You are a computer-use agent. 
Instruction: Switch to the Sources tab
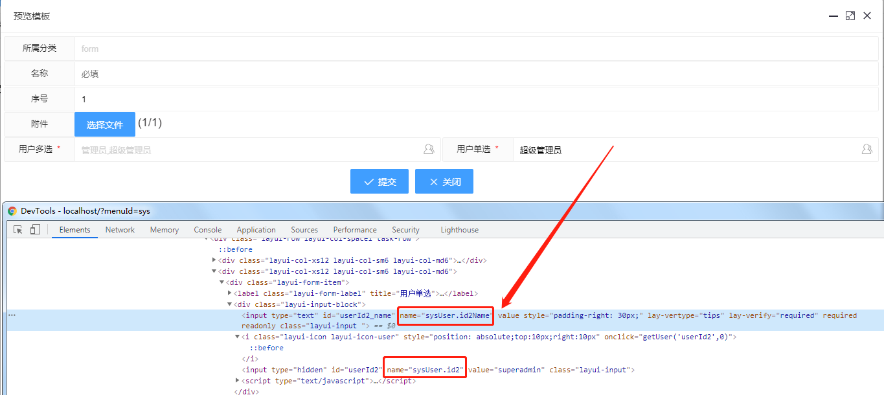(x=304, y=229)
